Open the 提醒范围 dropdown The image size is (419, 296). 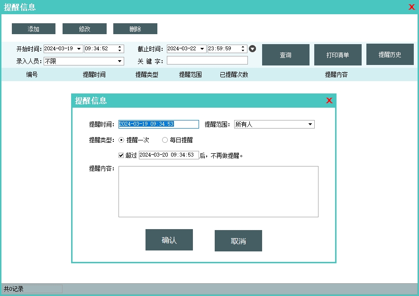310,124
